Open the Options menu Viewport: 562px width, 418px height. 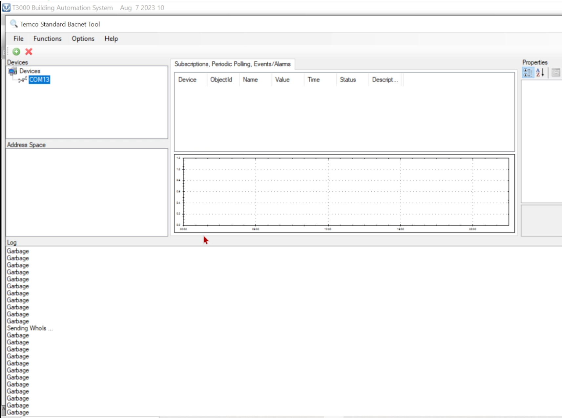83,39
